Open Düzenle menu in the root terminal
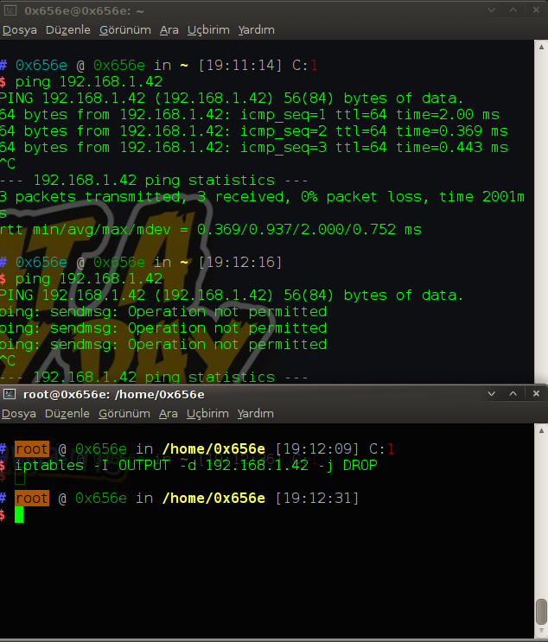Screen dimensions: 548x642 click(x=67, y=414)
